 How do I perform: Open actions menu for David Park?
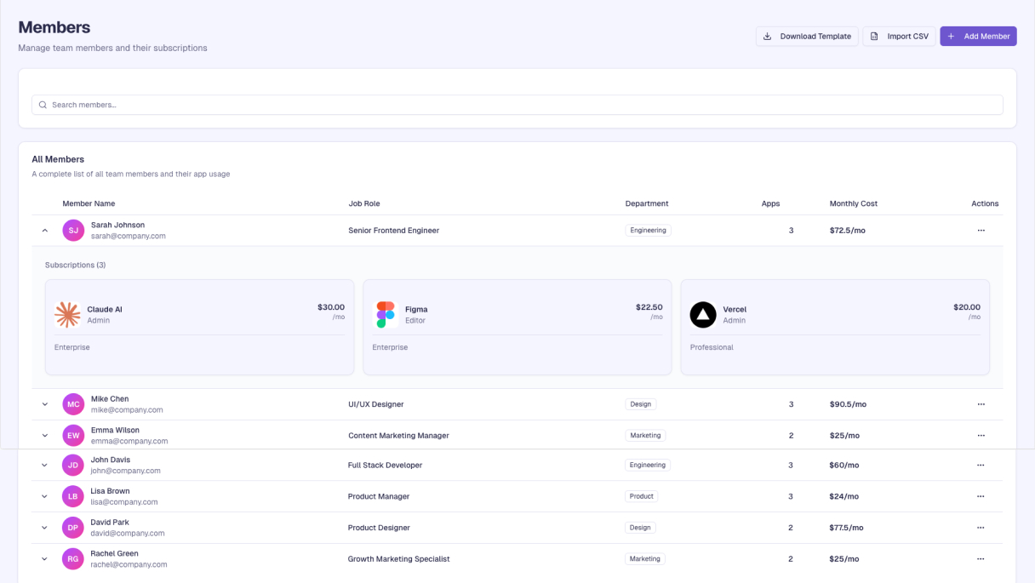pyautogui.click(x=981, y=528)
